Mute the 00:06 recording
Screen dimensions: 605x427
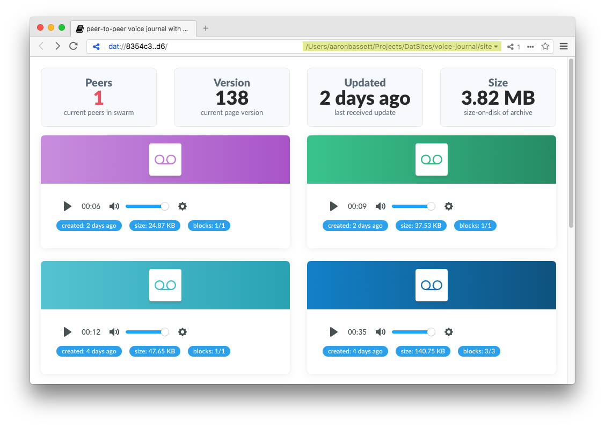[114, 206]
